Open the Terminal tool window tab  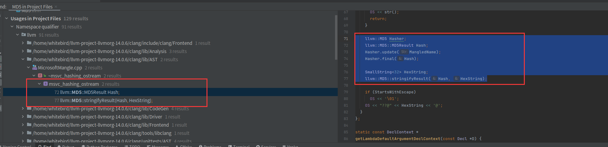coord(239,146)
